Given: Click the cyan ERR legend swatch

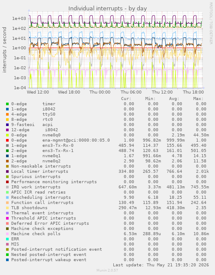Looking at the screenshot, I should [7, 239].
